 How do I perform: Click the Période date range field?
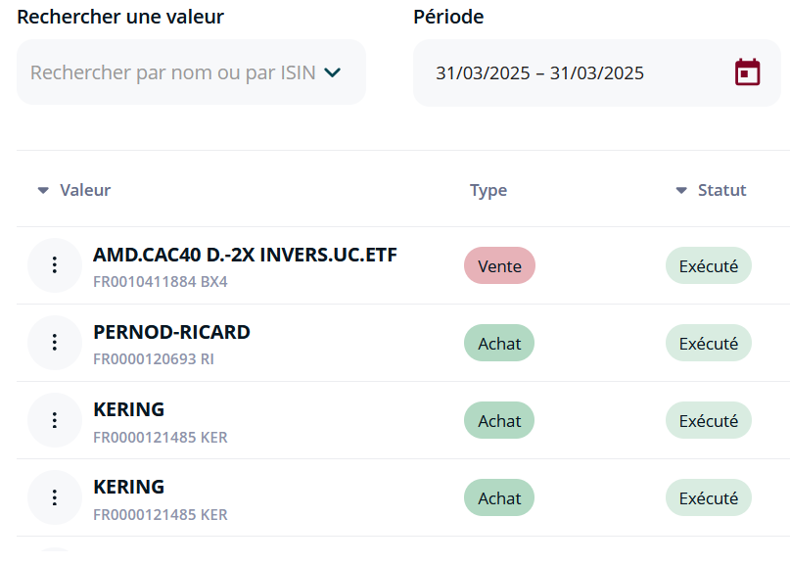click(597, 72)
